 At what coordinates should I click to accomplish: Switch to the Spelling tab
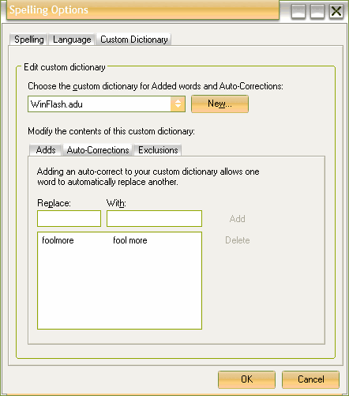pyautogui.click(x=28, y=40)
